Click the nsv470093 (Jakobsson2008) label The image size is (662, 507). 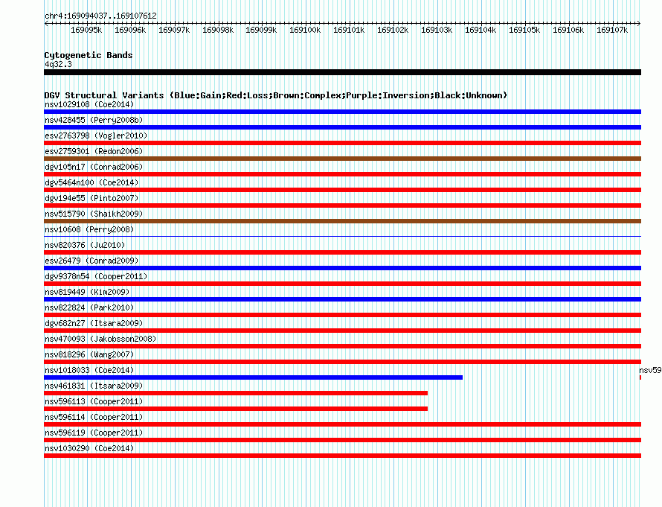pos(100,339)
